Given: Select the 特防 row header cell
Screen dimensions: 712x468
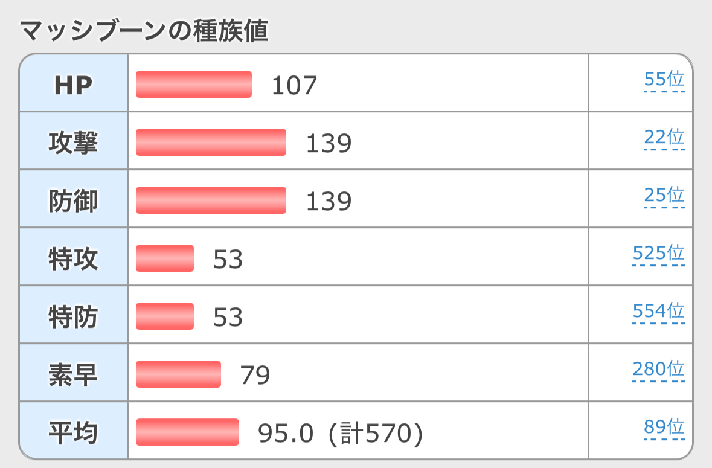Looking at the screenshot, I should [x=74, y=315].
